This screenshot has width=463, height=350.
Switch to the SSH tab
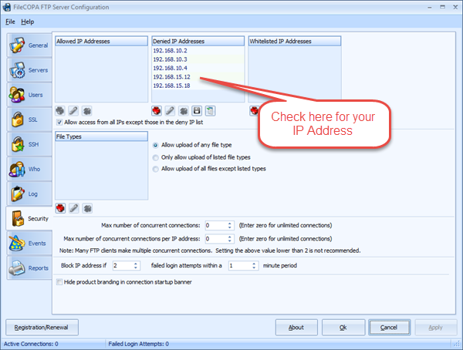29,144
